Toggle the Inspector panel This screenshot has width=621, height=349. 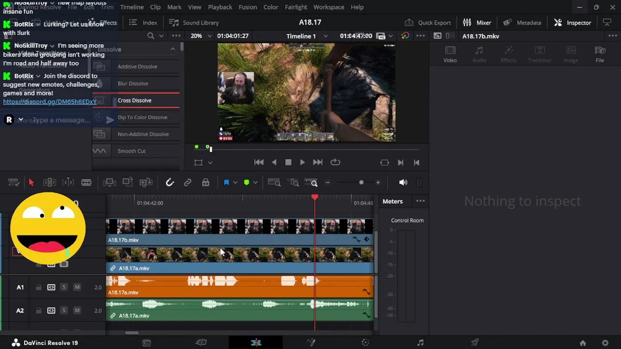pos(573,22)
